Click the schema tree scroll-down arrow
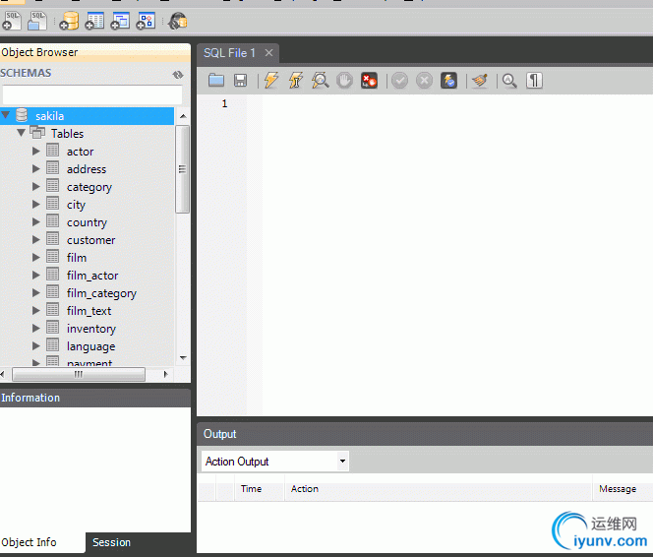The width and height of the screenshot is (653, 557). click(x=183, y=358)
